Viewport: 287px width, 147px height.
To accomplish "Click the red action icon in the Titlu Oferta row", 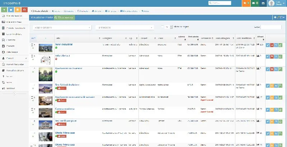I will (272, 56).
